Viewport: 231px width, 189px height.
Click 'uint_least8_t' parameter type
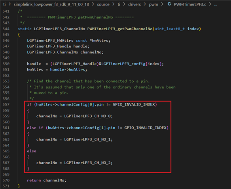[170, 29]
